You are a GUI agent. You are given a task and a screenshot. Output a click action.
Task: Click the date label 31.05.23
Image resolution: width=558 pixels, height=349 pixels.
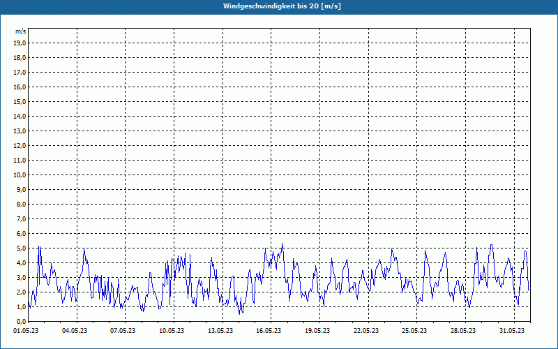[x=512, y=331]
